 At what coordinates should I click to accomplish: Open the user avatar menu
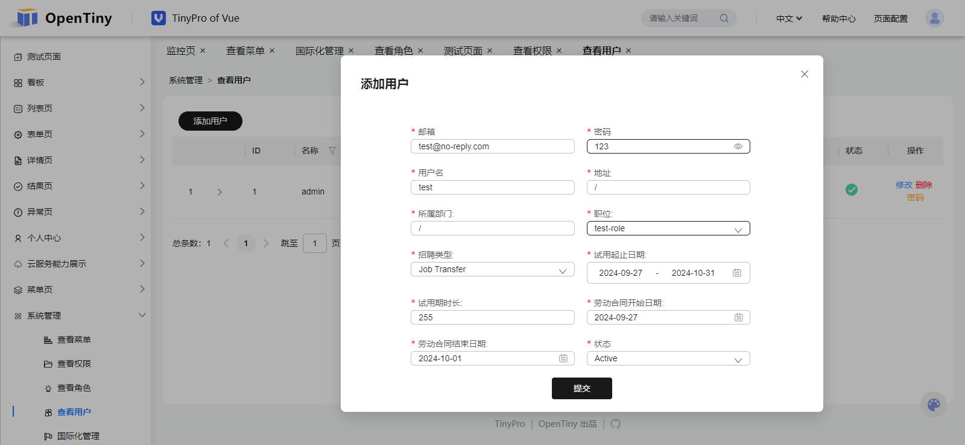pos(935,18)
